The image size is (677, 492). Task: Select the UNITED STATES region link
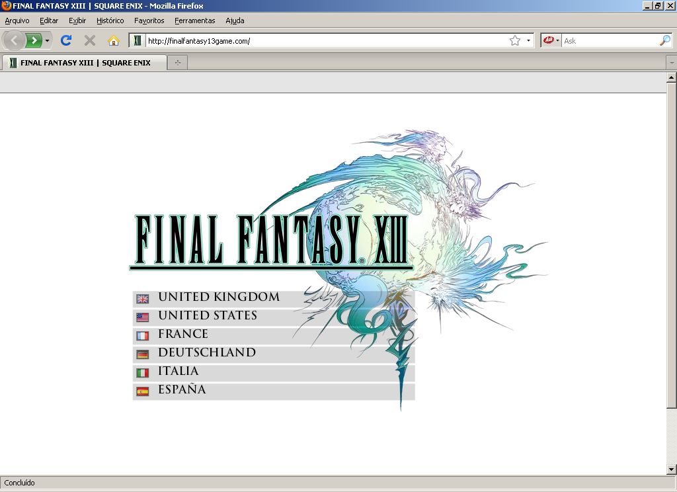coord(208,316)
